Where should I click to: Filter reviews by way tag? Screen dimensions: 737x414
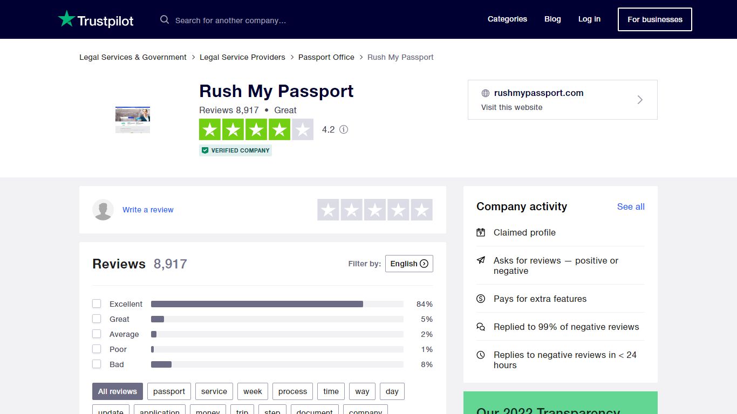point(363,391)
